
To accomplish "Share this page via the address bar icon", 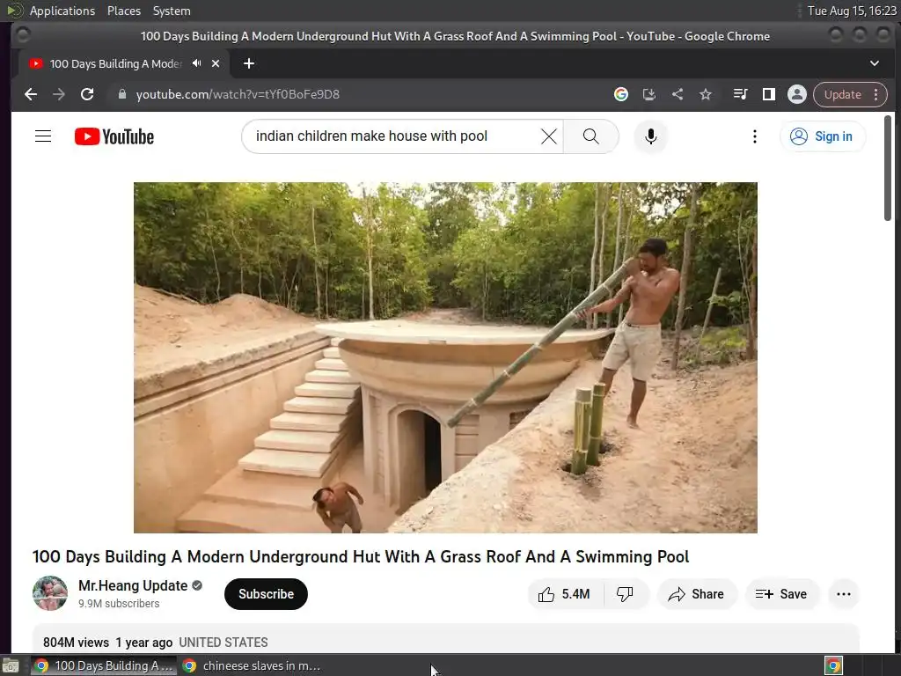I will [x=678, y=94].
